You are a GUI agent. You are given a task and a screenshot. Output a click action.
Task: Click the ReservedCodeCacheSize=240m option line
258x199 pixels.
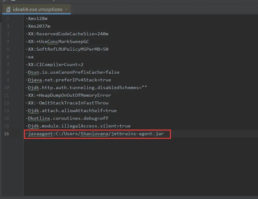pos(67,34)
